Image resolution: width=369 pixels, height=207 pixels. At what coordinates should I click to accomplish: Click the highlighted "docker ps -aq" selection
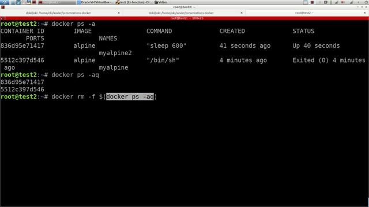click(x=130, y=97)
